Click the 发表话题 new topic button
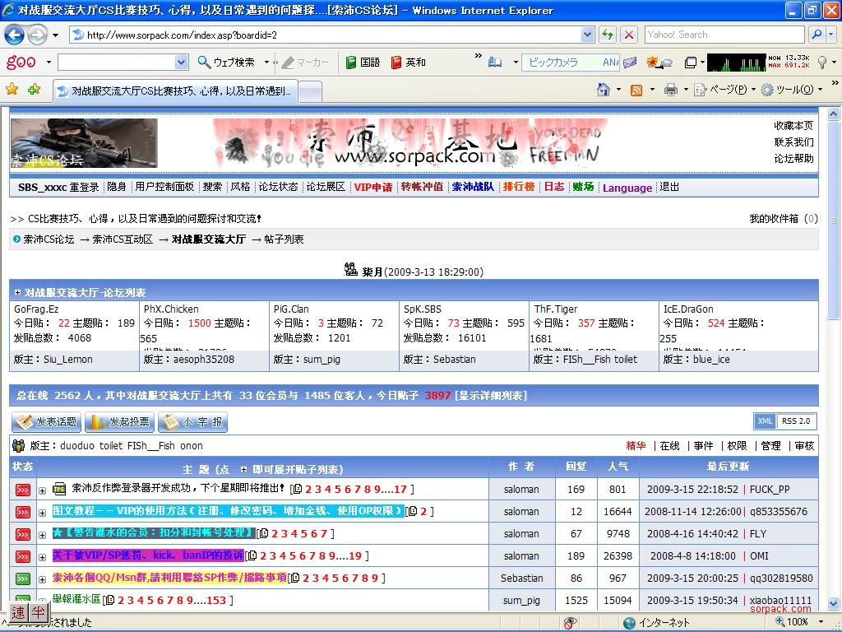Image resolution: width=842 pixels, height=632 pixels. [x=46, y=422]
